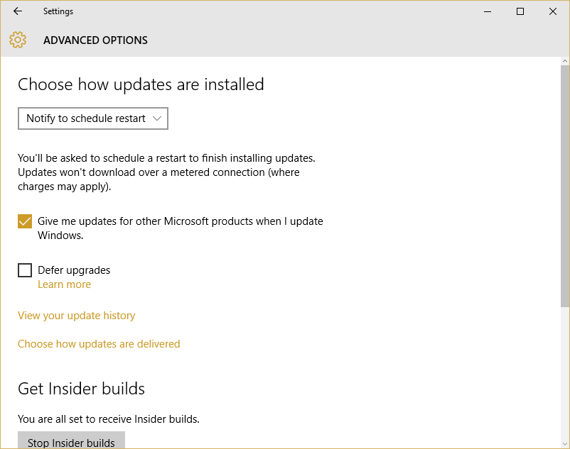Click "View your update history"

point(76,315)
